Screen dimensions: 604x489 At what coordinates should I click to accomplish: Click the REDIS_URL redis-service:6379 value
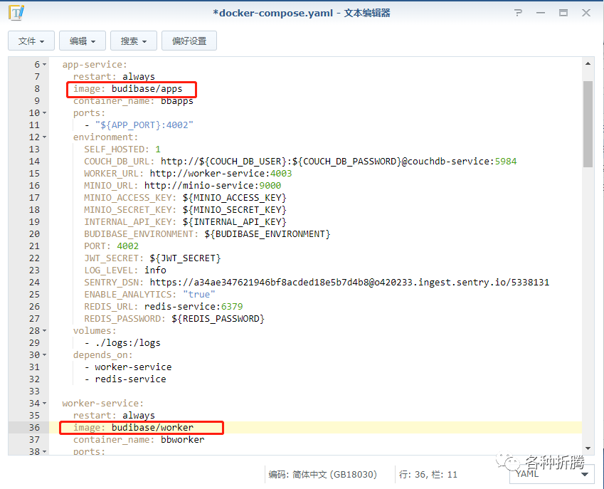tap(194, 306)
